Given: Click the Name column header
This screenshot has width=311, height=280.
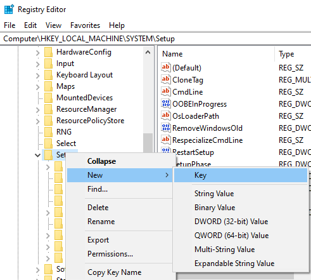Looking at the screenshot, I should click(x=216, y=54).
